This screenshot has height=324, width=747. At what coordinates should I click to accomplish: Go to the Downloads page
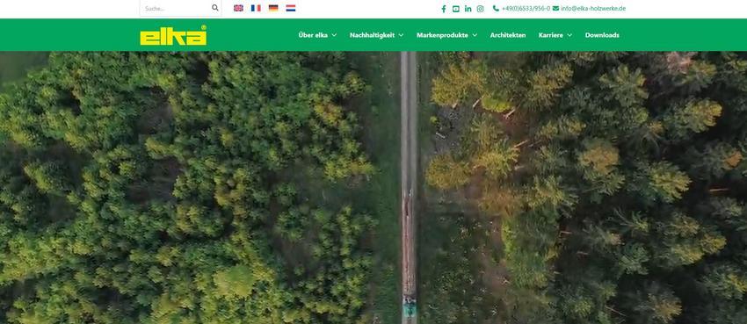pos(602,35)
